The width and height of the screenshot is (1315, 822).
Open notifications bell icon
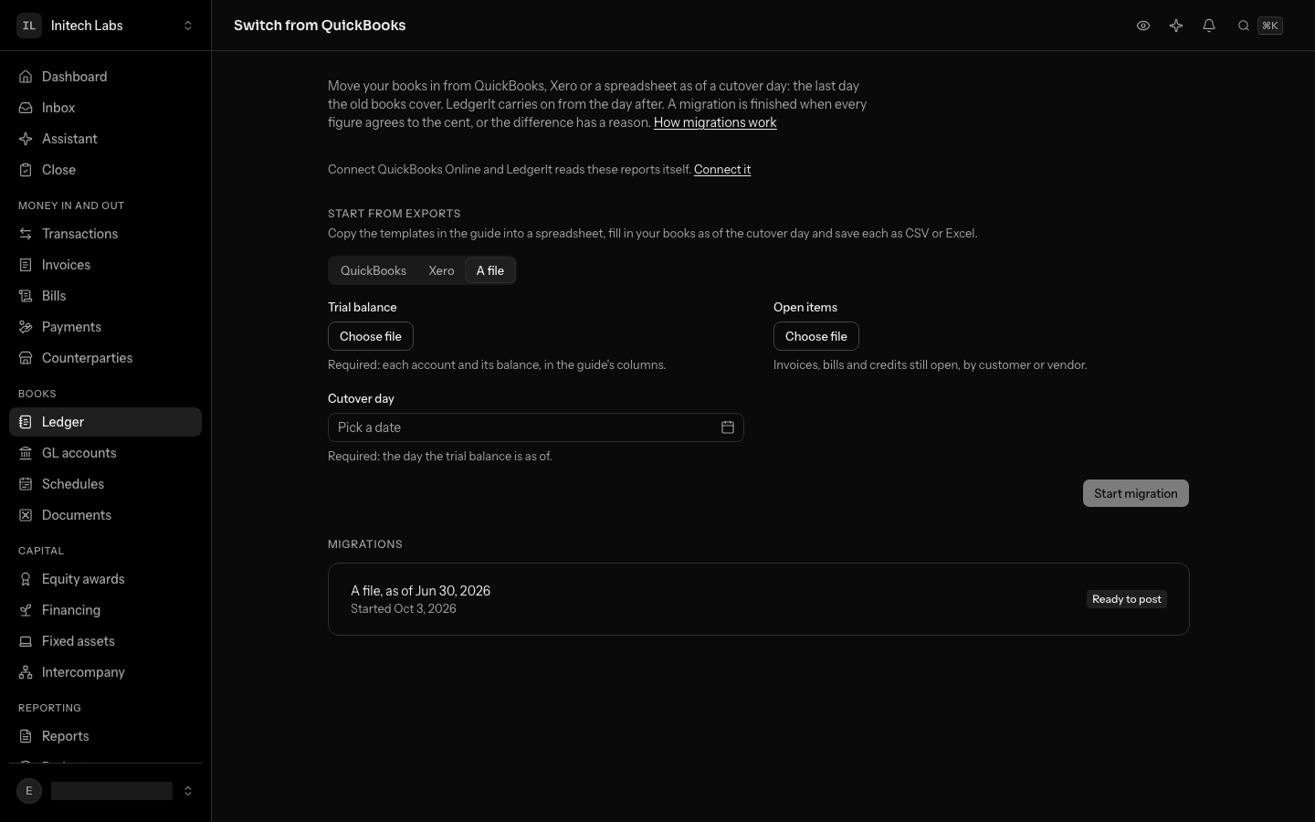coord(1209,26)
